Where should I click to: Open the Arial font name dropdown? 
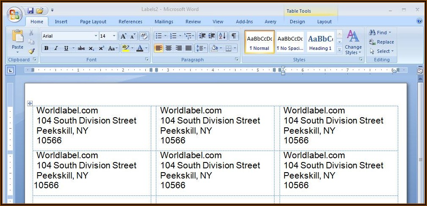click(x=96, y=36)
